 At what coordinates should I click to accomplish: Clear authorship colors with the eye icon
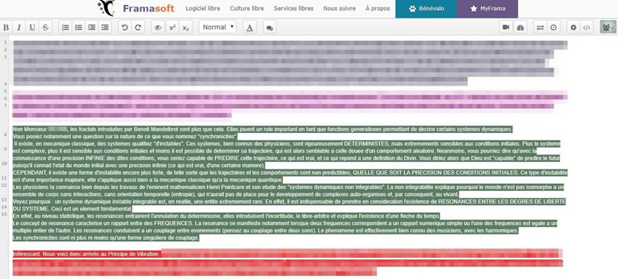point(158,28)
